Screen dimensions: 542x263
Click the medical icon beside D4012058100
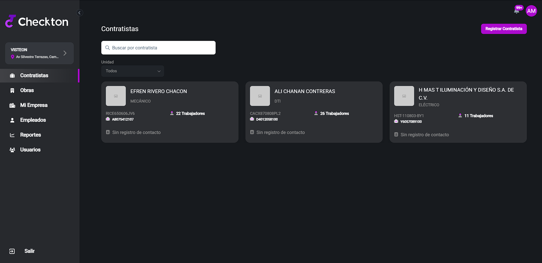252,119
